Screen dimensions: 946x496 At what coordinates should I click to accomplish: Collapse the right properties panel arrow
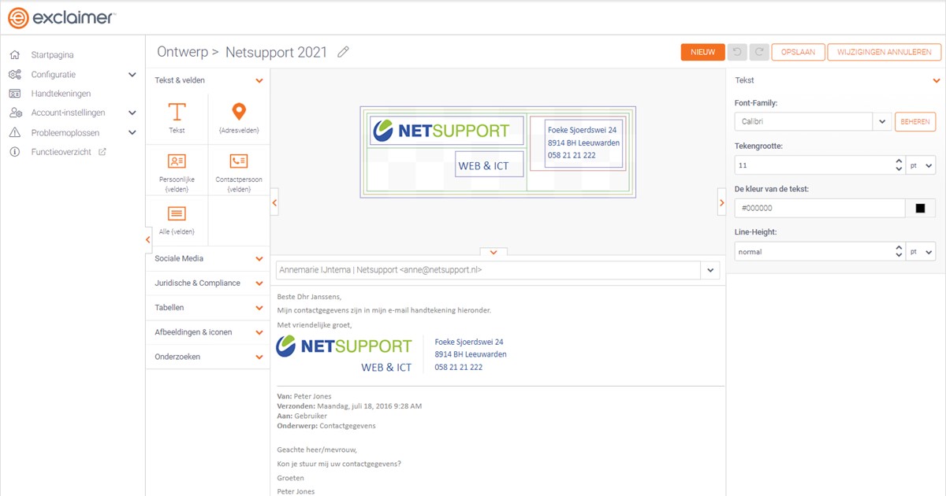pos(721,202)
